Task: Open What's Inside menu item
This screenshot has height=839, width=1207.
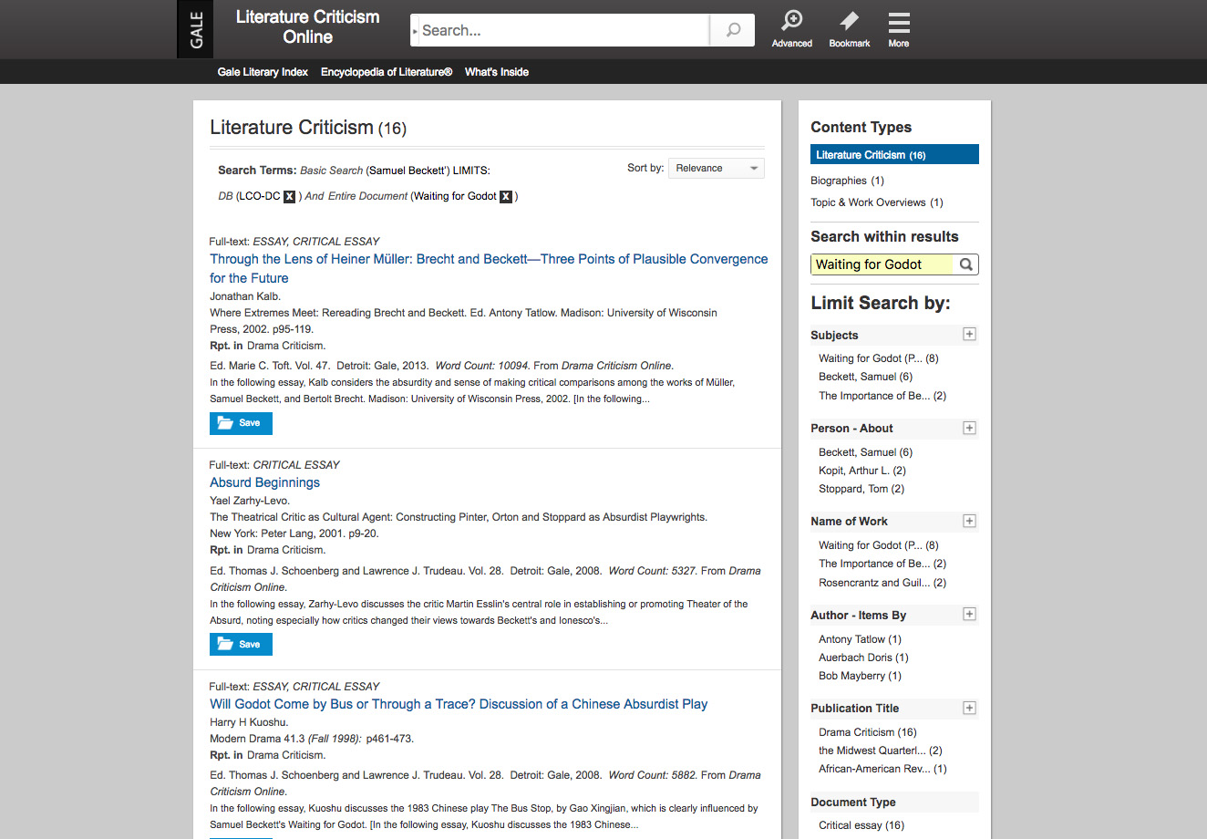Action: pyautogui.click(x=497, y=72)
